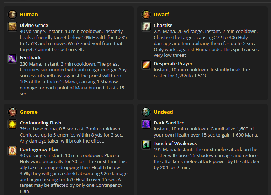This screenshot has width=271, height=195.
Task: Click the Human race portrait icon
Action: pos(12,15)
